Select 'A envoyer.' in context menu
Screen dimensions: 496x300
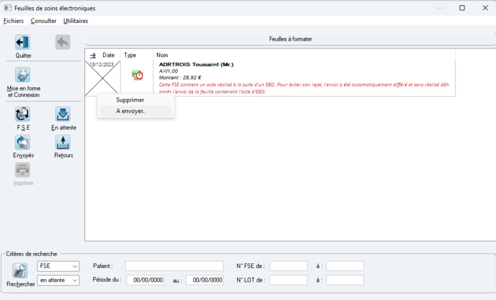[x=130, y=111]
